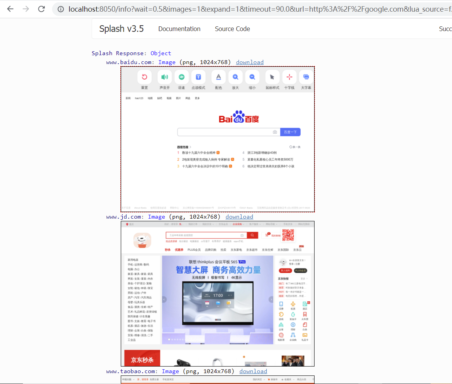The image size is (452, 384).
Task: Click the hao123 link in Baidu screenshot
Action: pyautogui.click(x=139, y=98)
